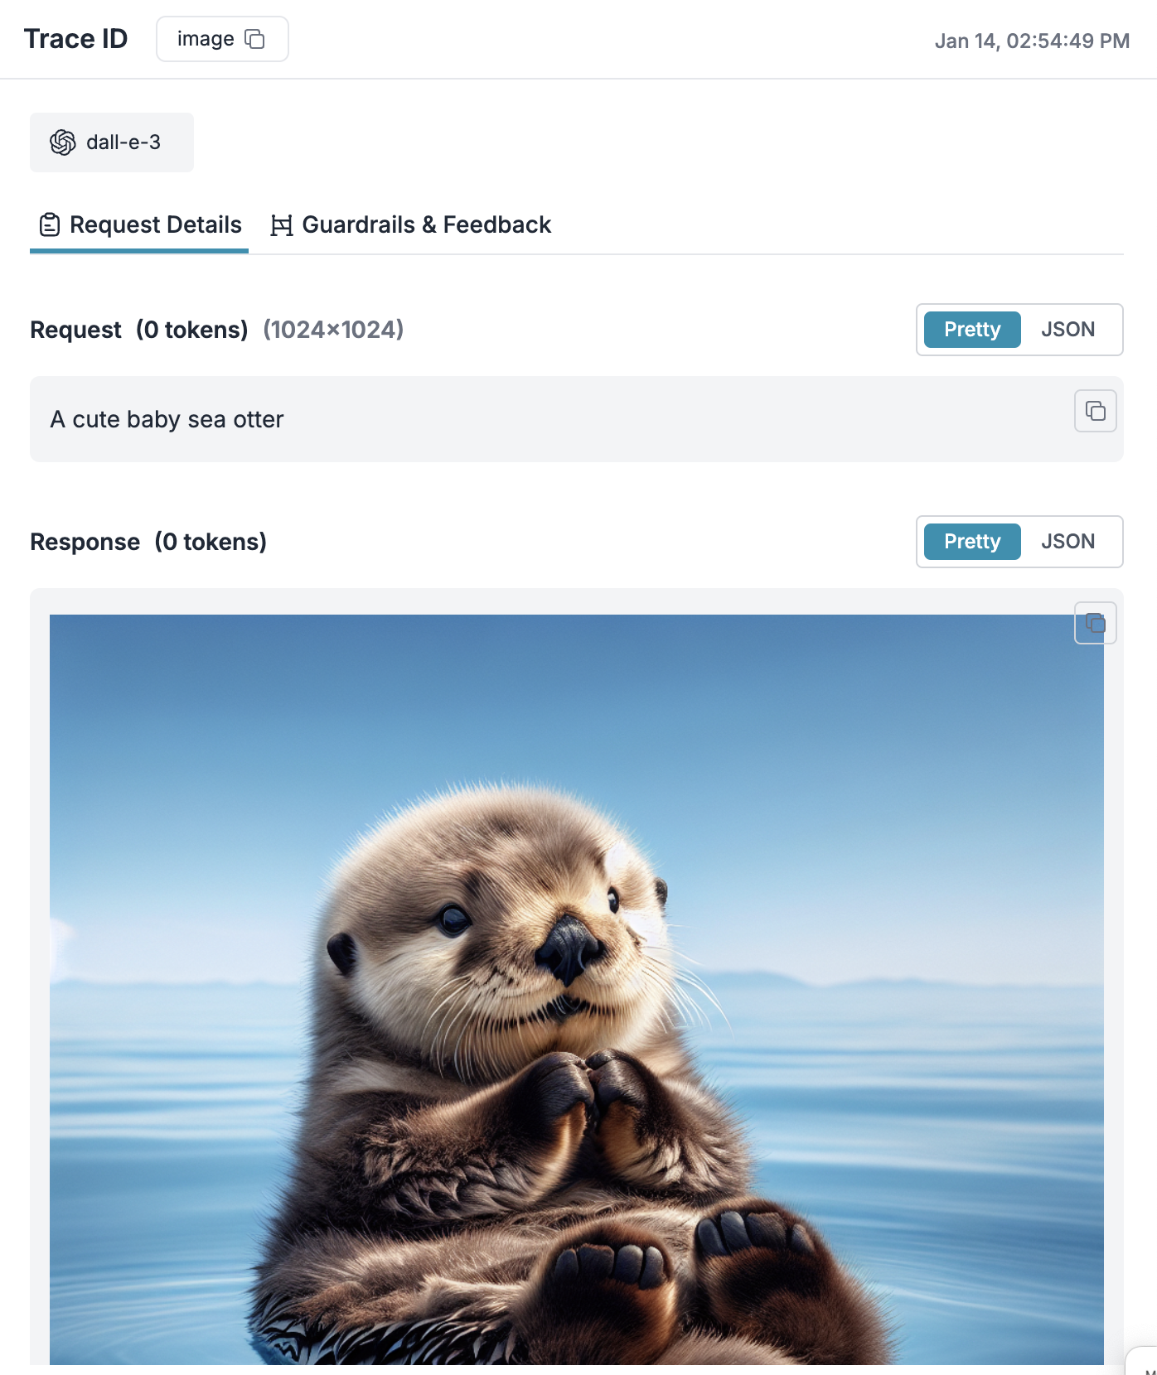Click the OpenAI logo on the dall-e-3 chip
This screenshot has width=1157, height=1375.
[x=63, y=142]
